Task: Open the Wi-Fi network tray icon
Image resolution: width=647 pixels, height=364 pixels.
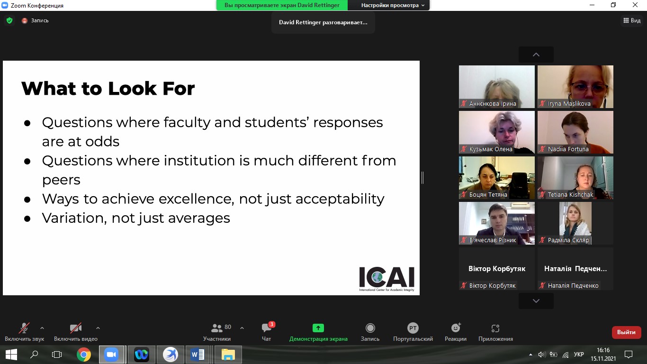Action: (x=566, y=354)
